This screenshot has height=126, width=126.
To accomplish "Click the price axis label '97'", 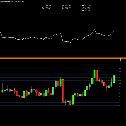I will coord(120,87).
